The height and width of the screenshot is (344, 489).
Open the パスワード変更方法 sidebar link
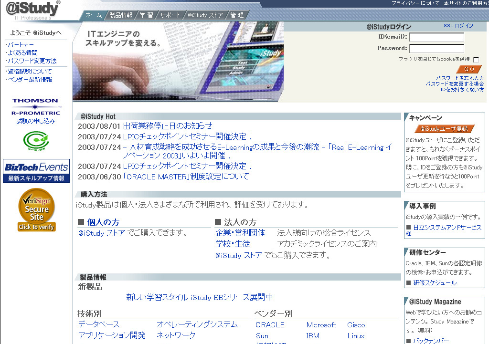coord(32,61)
